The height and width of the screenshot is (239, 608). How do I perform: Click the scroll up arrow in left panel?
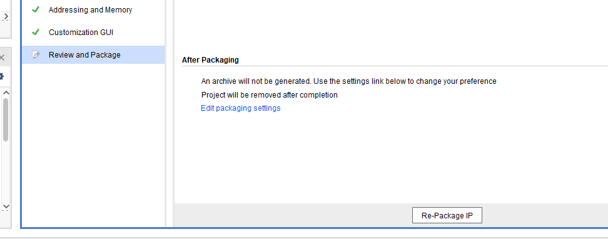(x=6, y=93)
